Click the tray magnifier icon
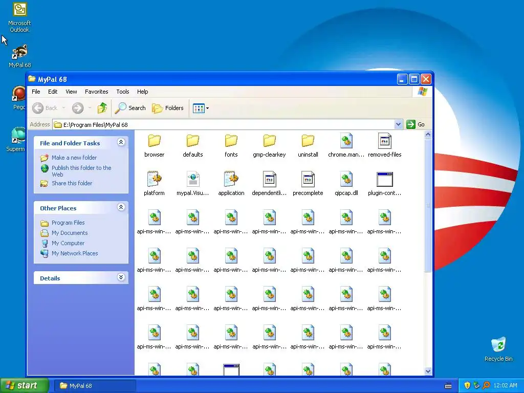Image resolution: width=524 pixels, height=393 pixels. [x=486, y=386]
